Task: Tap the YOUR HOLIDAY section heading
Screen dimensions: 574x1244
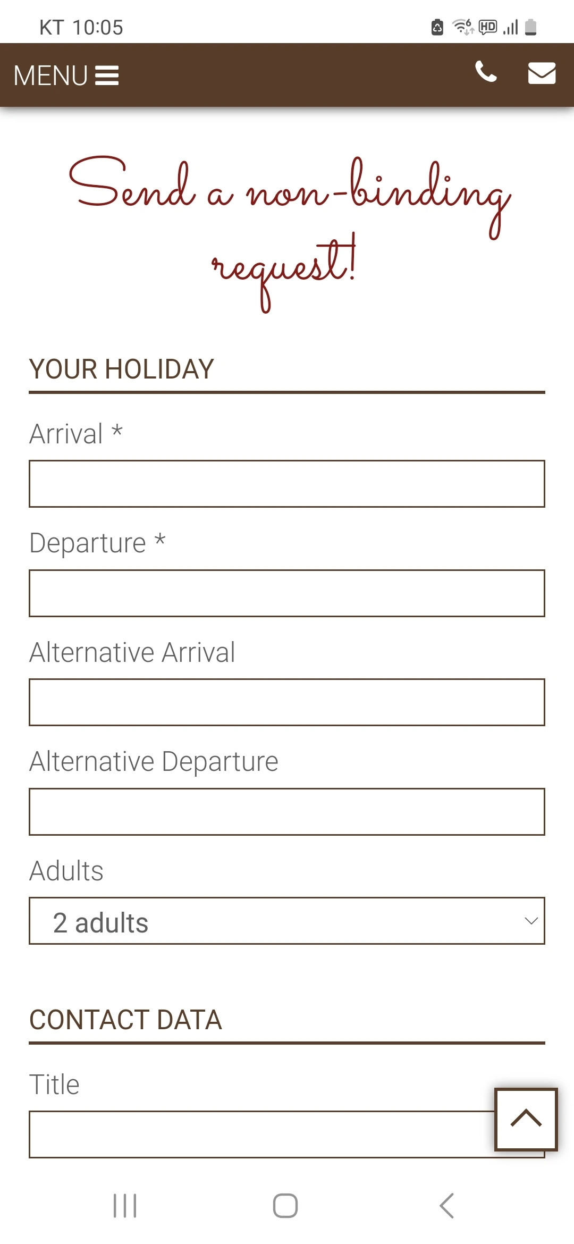Action: [x=122, y=369]
